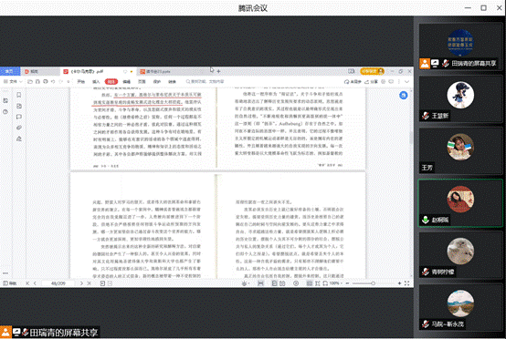Enter fullscreen via bottom-right corner icon
The width and height of the screenshot is (506, 339).
coord(407,283)
